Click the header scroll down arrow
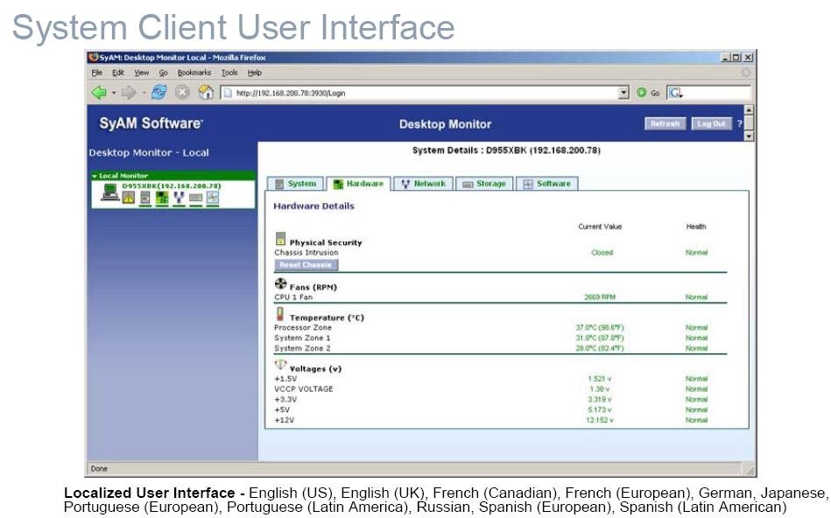 click(x=749, y=136)
